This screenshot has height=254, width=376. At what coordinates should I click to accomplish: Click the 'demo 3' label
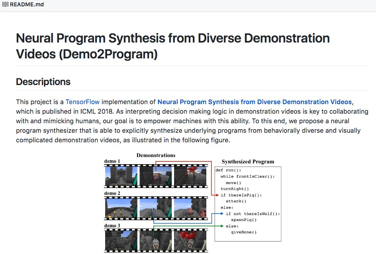(112, 225)
